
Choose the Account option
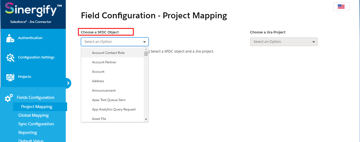click(113, 72)
